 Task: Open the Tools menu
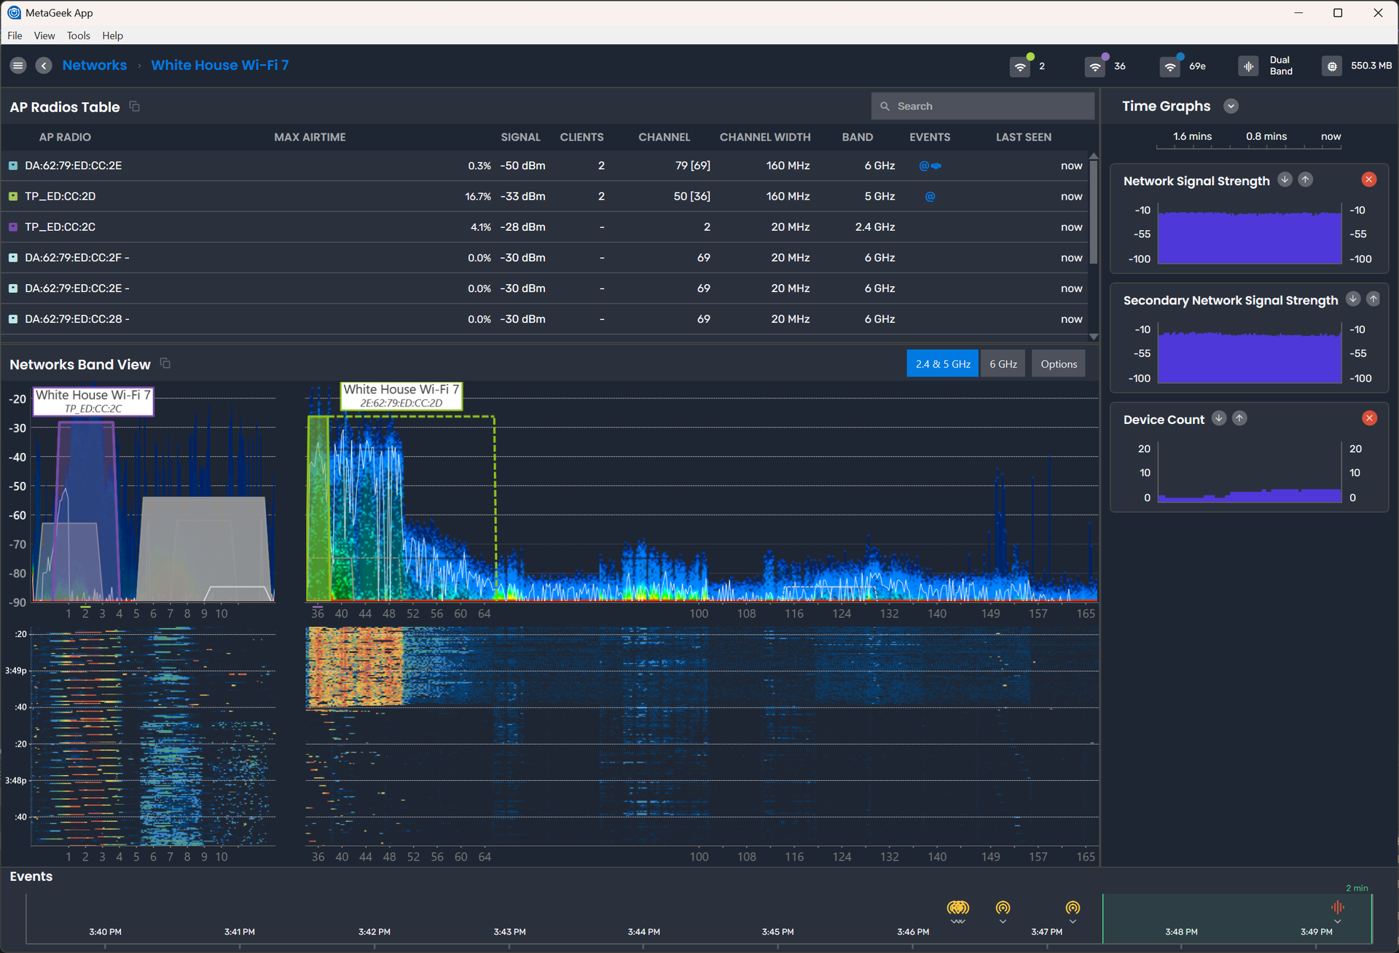tap(78, 36)
